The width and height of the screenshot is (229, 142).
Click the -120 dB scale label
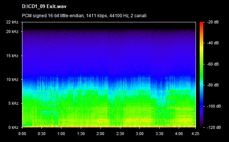point(214,127)
